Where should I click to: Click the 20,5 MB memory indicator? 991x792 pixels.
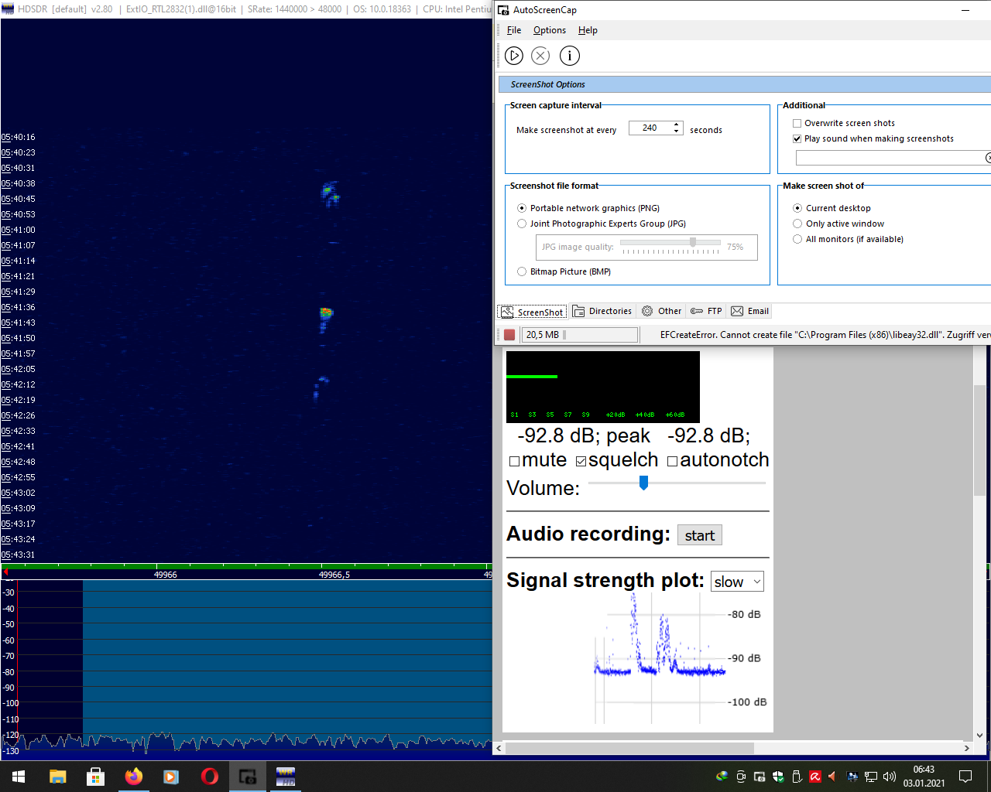(580, 335)
